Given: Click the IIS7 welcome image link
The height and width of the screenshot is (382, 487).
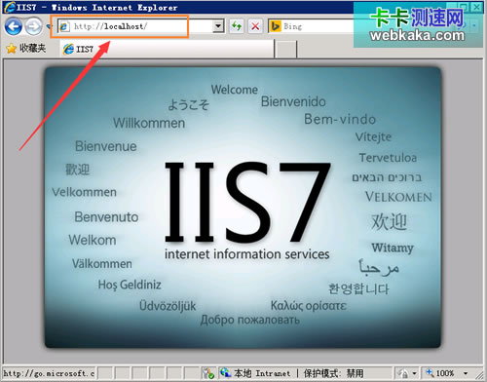Looking at the screenshot, I should [x=243, y=208].
